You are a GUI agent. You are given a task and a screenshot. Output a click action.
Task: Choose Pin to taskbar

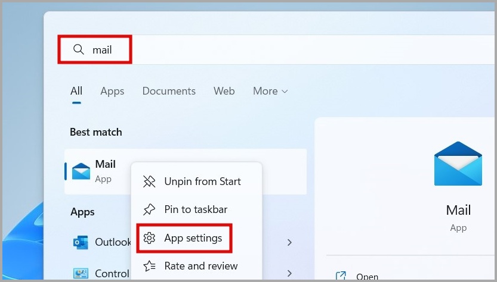point(196,209)
